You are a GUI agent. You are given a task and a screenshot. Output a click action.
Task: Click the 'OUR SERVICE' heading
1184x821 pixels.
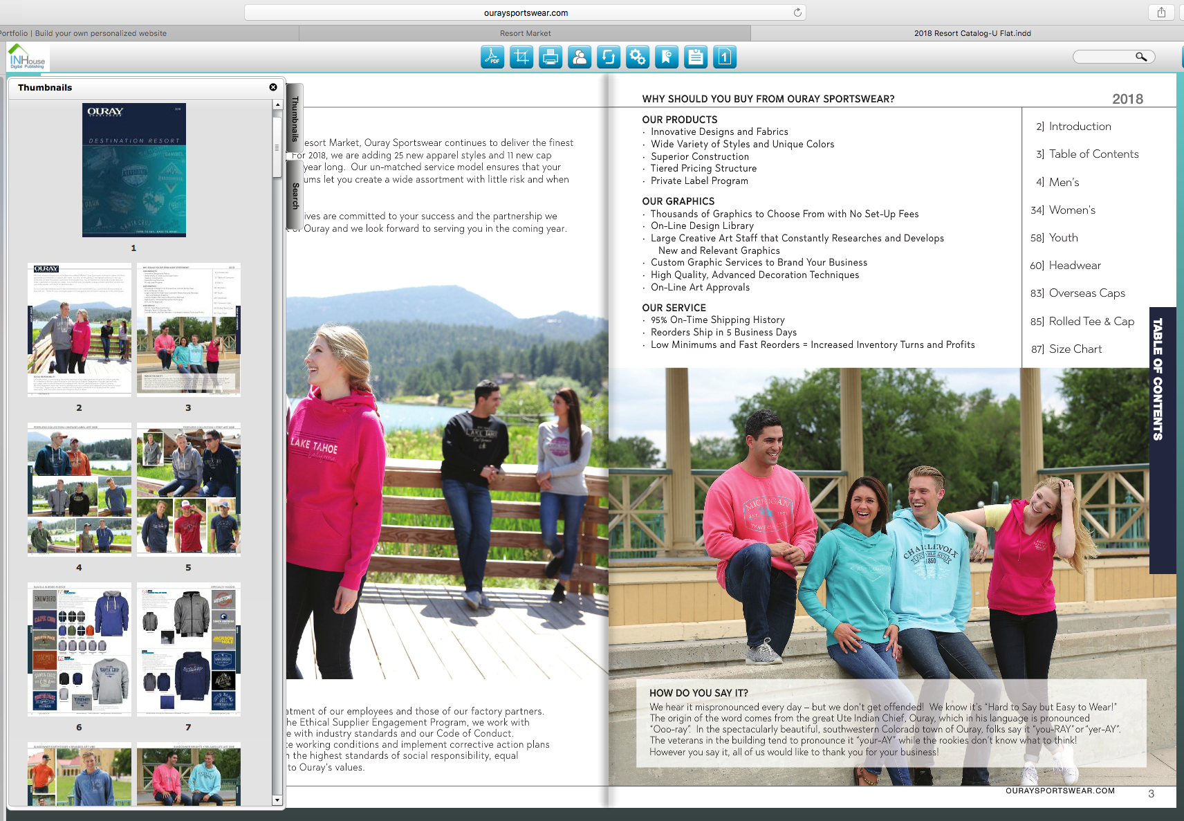[x=674, y=308]
